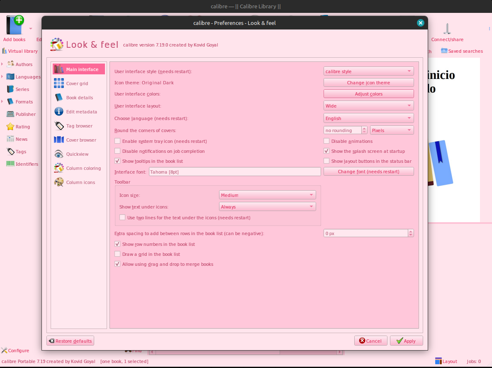Click the Add books icon in main window
The width and height of the screenshot is (492, 368).
click(x=15, y=25)
